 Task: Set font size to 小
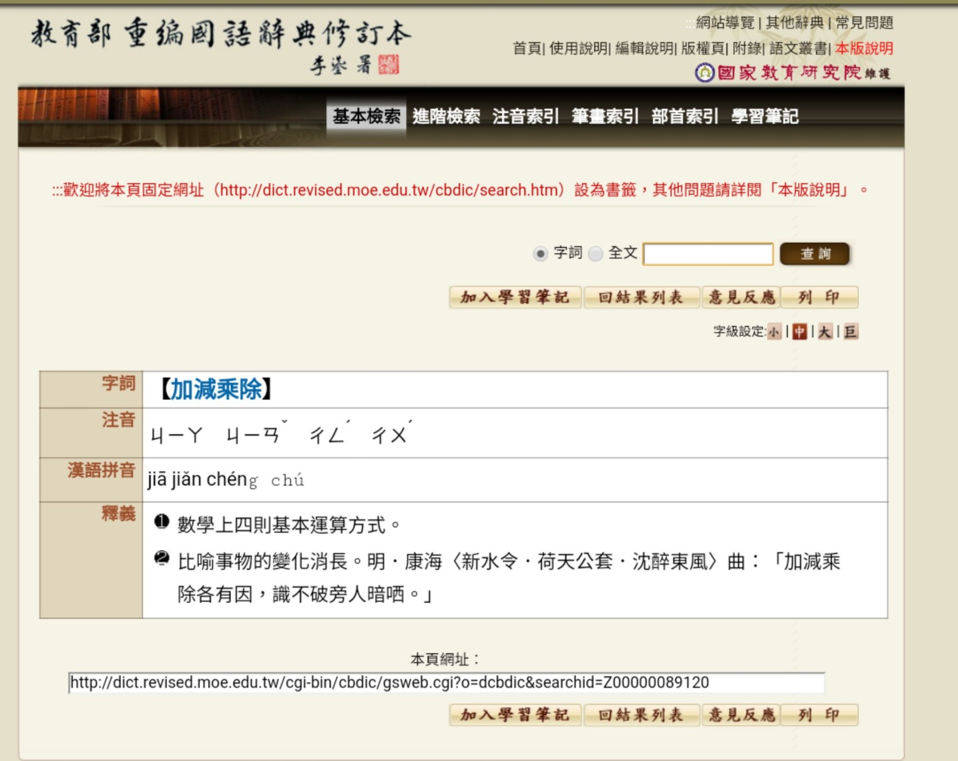[x=774, y=332]
